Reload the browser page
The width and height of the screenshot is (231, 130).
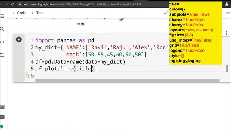click(12, 4)
